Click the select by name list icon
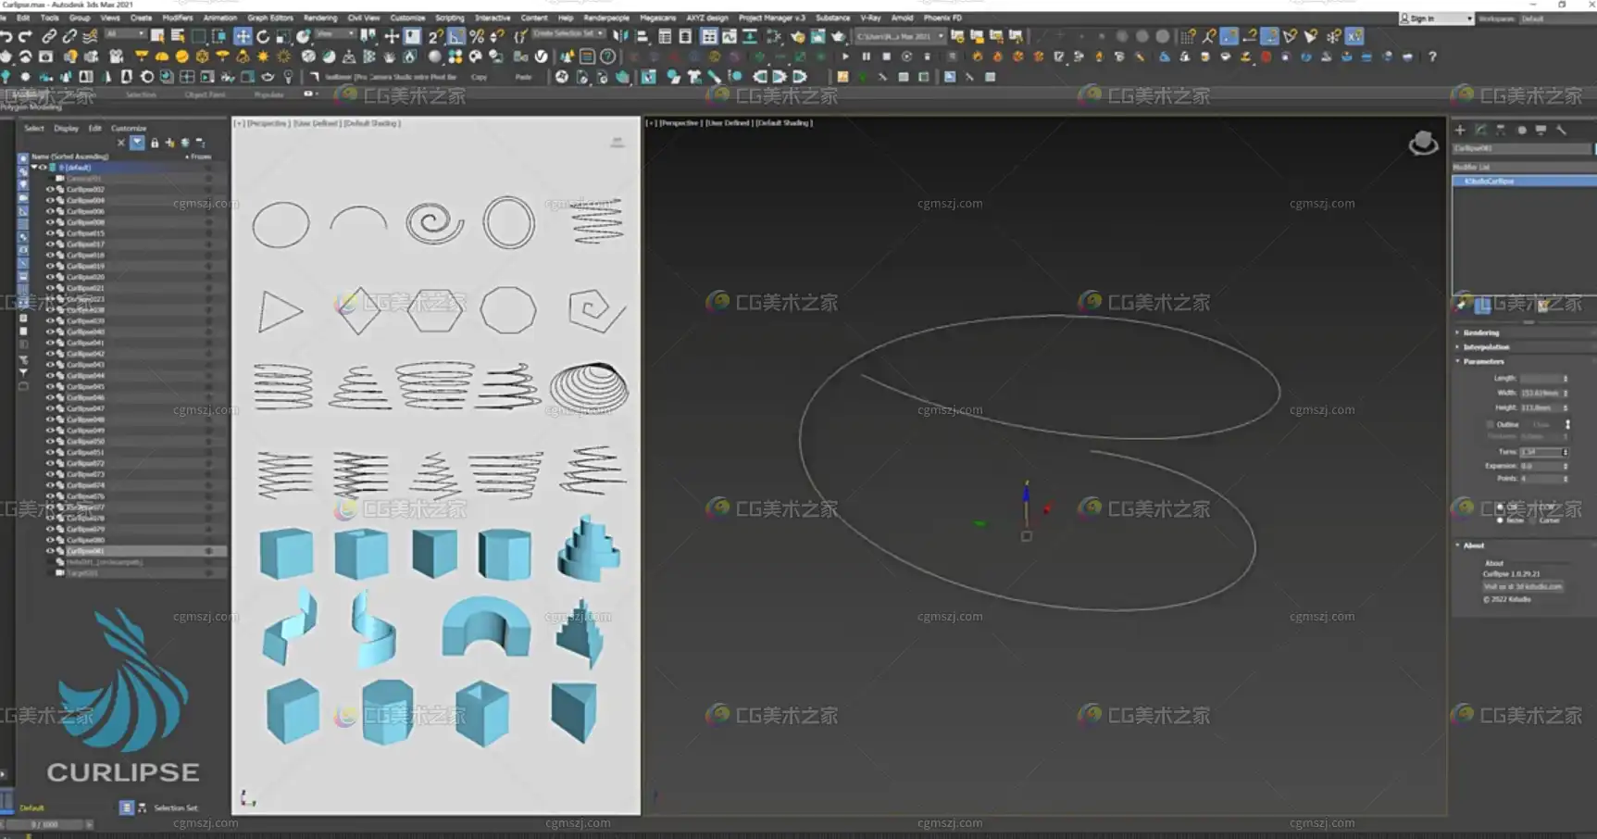 pyautogui.click(x=178, y=36)
